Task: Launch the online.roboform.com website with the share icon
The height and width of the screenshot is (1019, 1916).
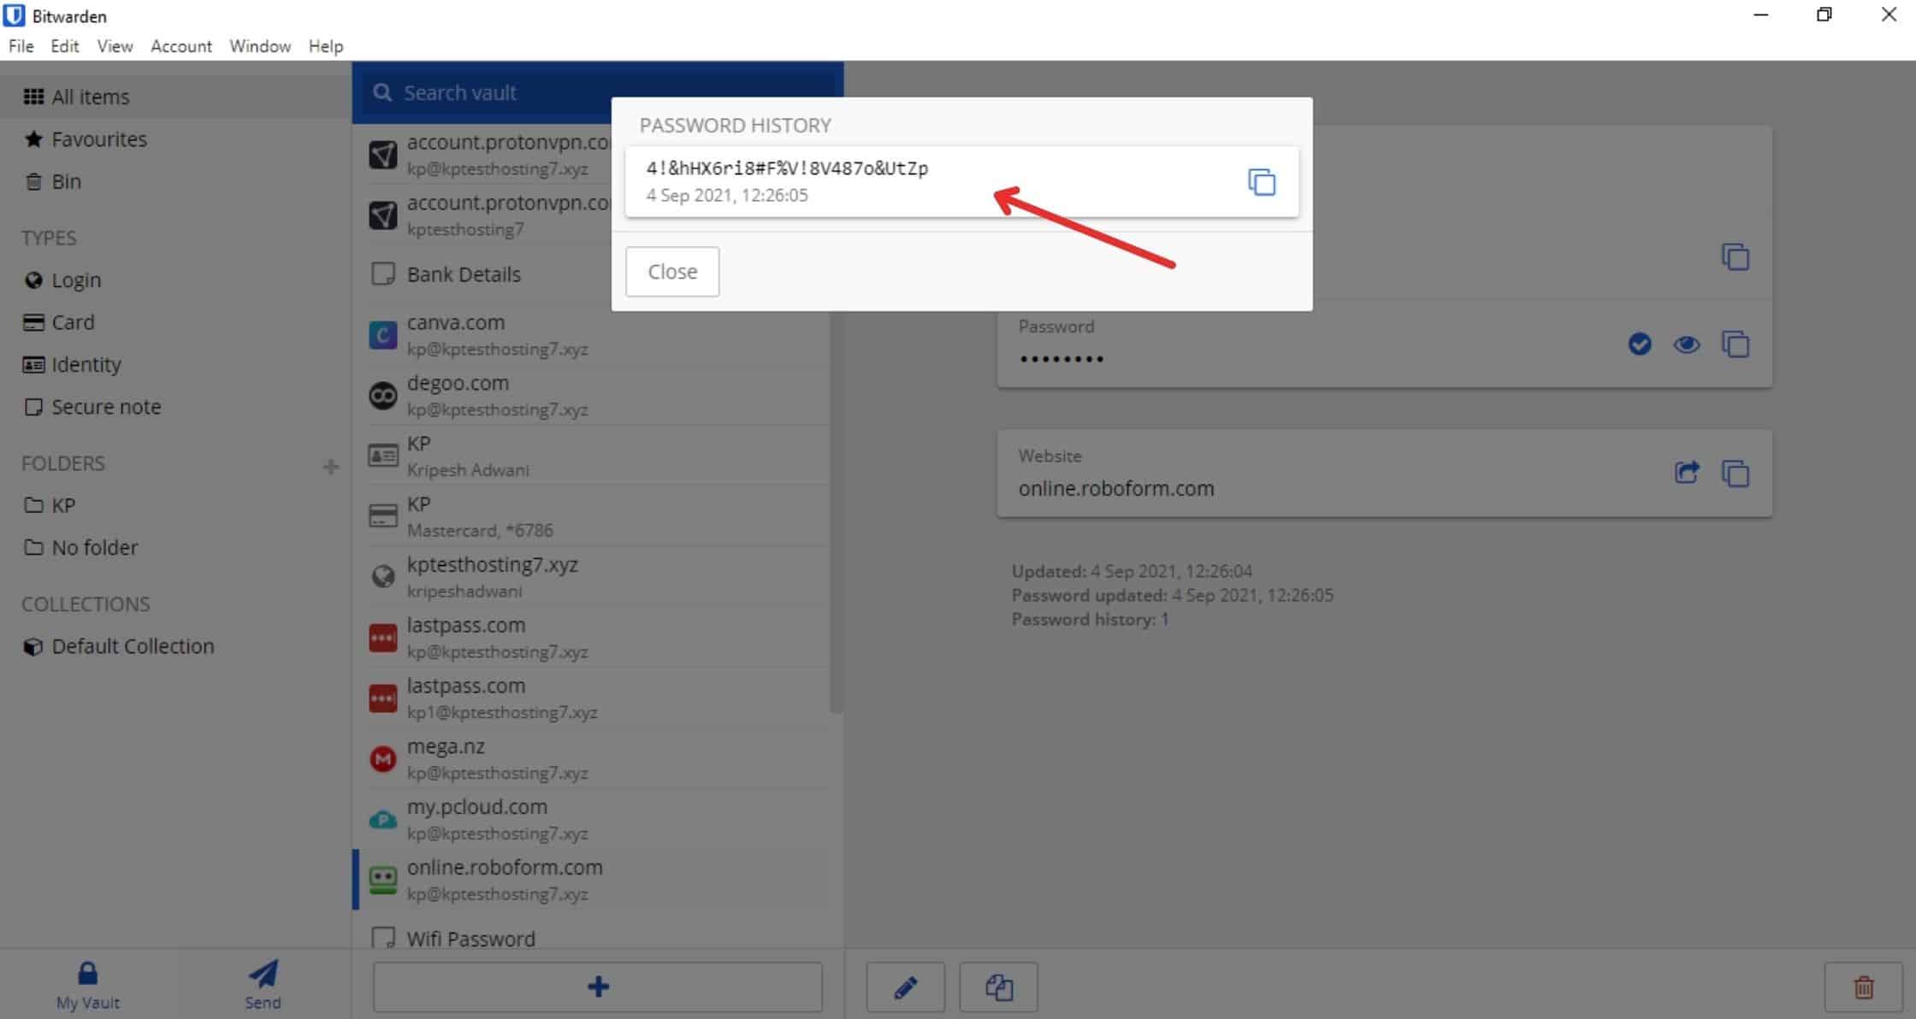Action: 1687,473
